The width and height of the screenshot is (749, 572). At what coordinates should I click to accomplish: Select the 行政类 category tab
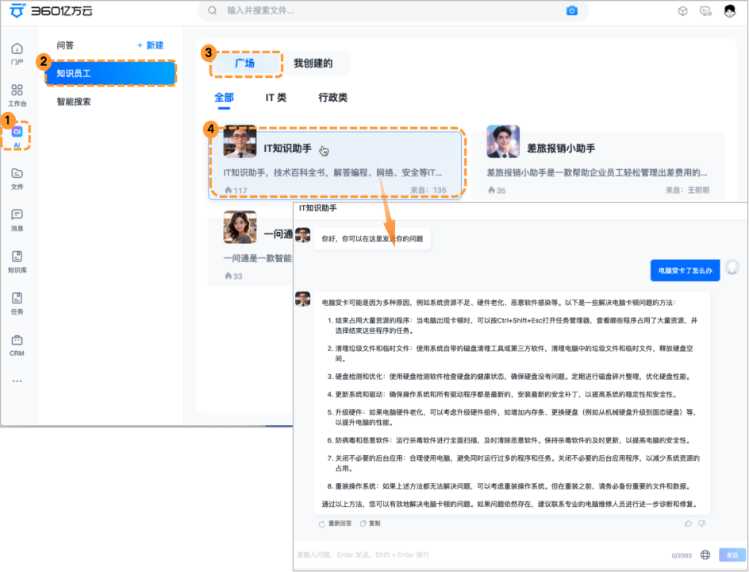click(x=333, y=98)
